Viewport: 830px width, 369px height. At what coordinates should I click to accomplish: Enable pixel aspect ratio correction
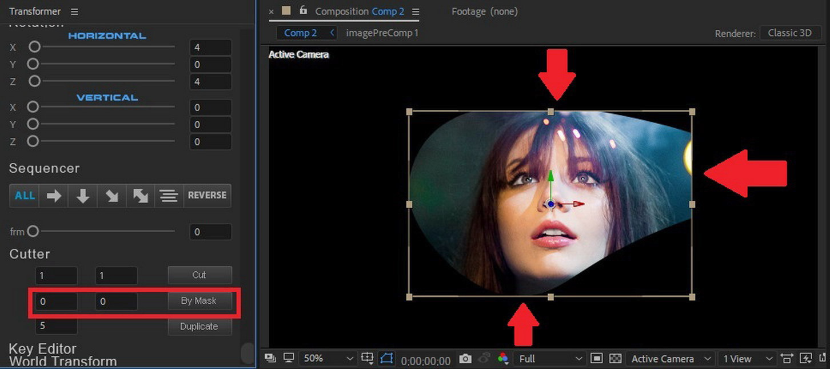pyautogui.click(x=787, y=359)
